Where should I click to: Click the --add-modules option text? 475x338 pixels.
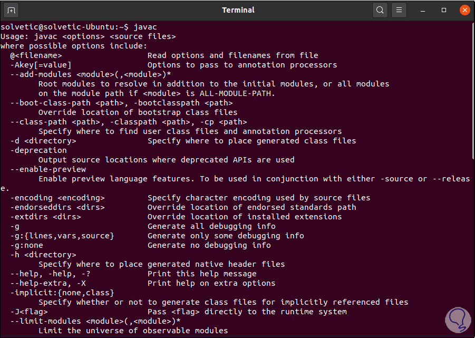(40, 74)
